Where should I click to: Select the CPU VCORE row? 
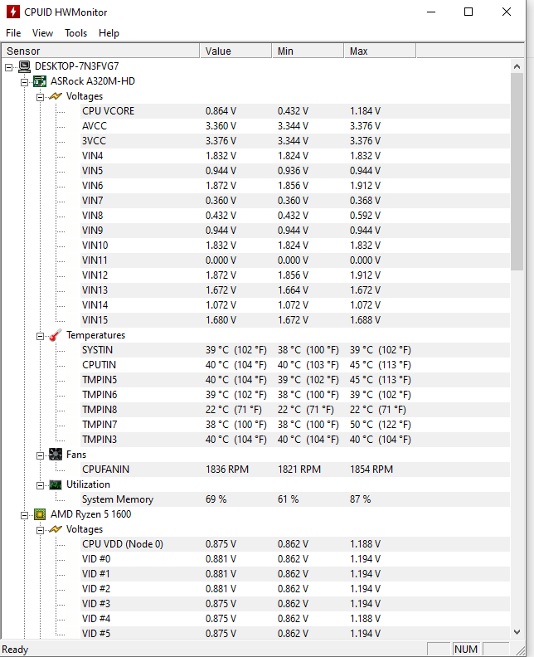click(295, 111)
